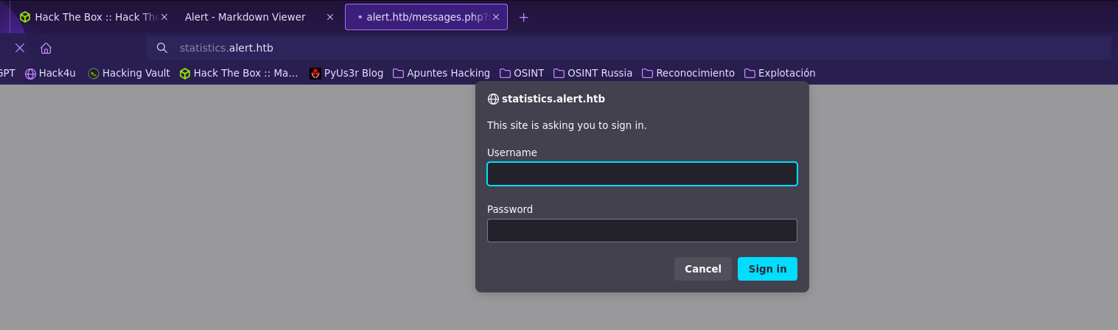Open a new tab with plus icon
This screenshot has height=330, width=1118.
coord(523,17)
